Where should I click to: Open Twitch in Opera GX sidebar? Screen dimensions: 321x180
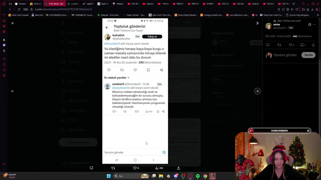(x=4, y=45)
